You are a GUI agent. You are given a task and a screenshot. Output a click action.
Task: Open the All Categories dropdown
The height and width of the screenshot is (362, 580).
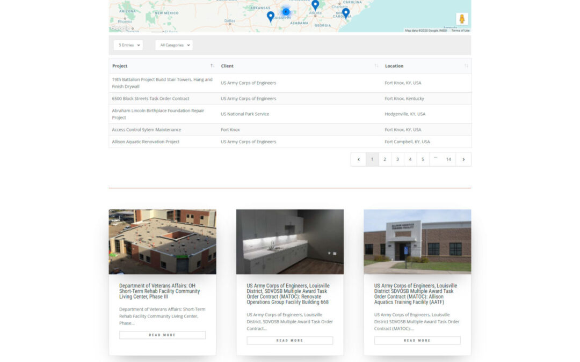click(x=174, y=45)
